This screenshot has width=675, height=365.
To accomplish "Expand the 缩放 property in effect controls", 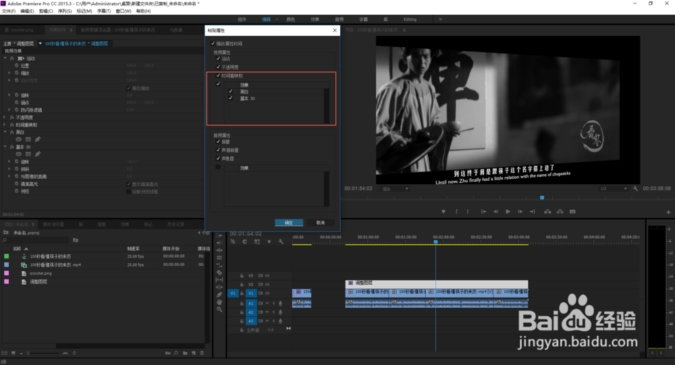I will tap(9, 73).
